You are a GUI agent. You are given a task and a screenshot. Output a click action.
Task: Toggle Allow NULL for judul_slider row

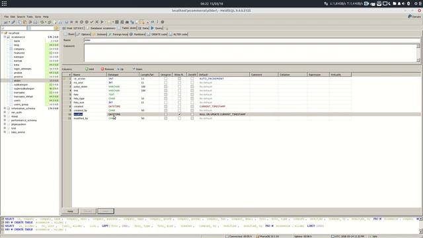point(179,87)
